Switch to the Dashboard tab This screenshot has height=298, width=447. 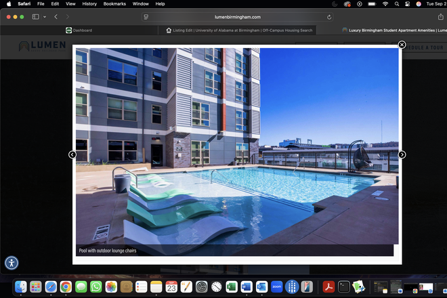tap(79, 30)
